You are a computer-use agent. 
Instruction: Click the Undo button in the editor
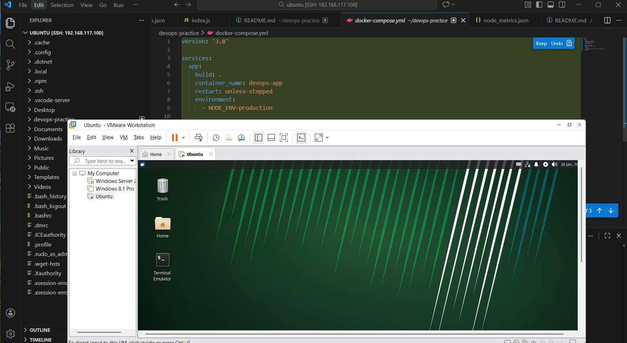coord(557,43)
